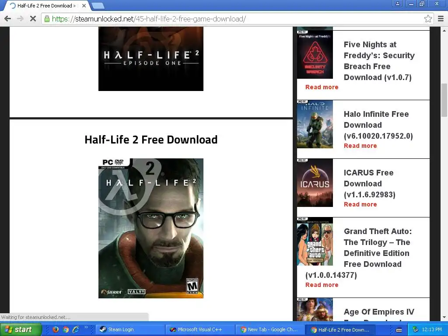This screenshot has height=336, width=448.
Task: Open the Age Of Empires IV title link
Action: (x=379, y=311)
